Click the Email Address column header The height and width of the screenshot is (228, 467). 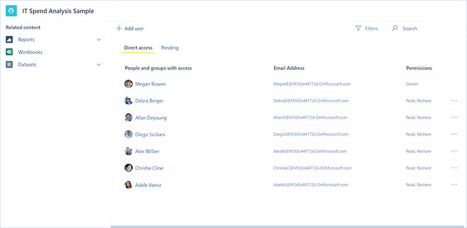[289, 68]
